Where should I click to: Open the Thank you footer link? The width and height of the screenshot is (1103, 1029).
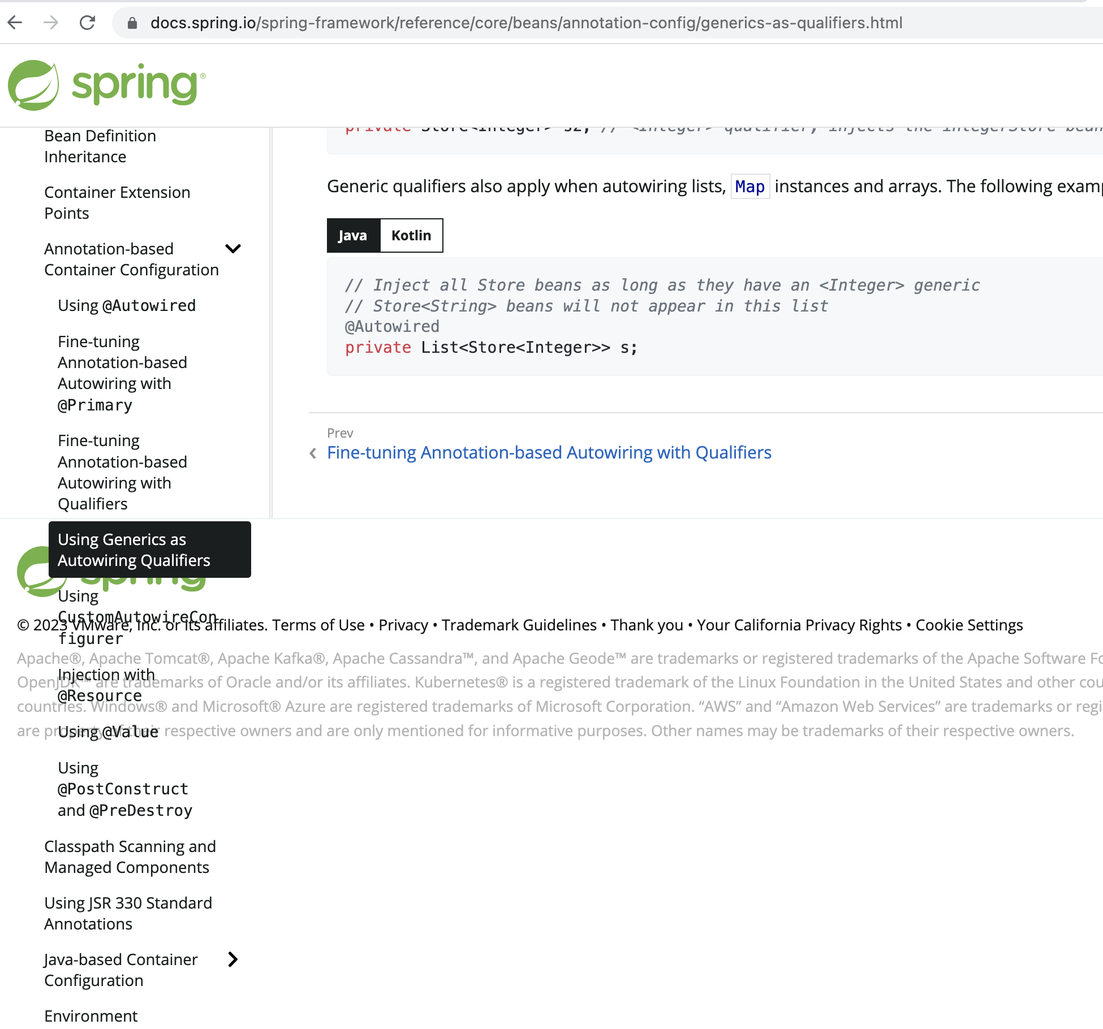click(647, 625)
